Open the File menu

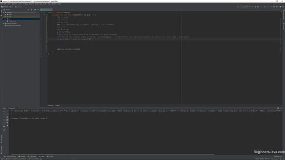pyautogui.click(x=2, y=4)
